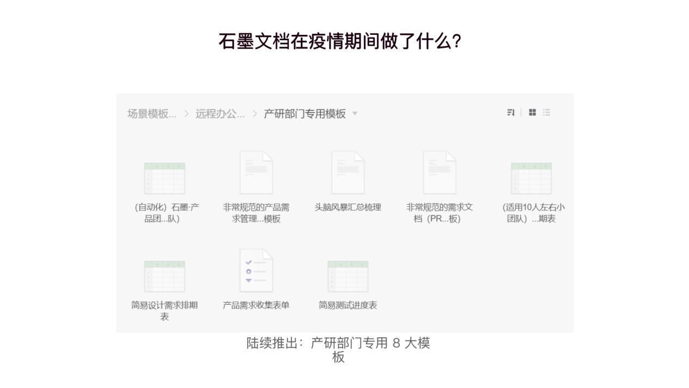Select the 简易设计需求排期表 file label
The image size is (689, 388).
coord(164,311)
